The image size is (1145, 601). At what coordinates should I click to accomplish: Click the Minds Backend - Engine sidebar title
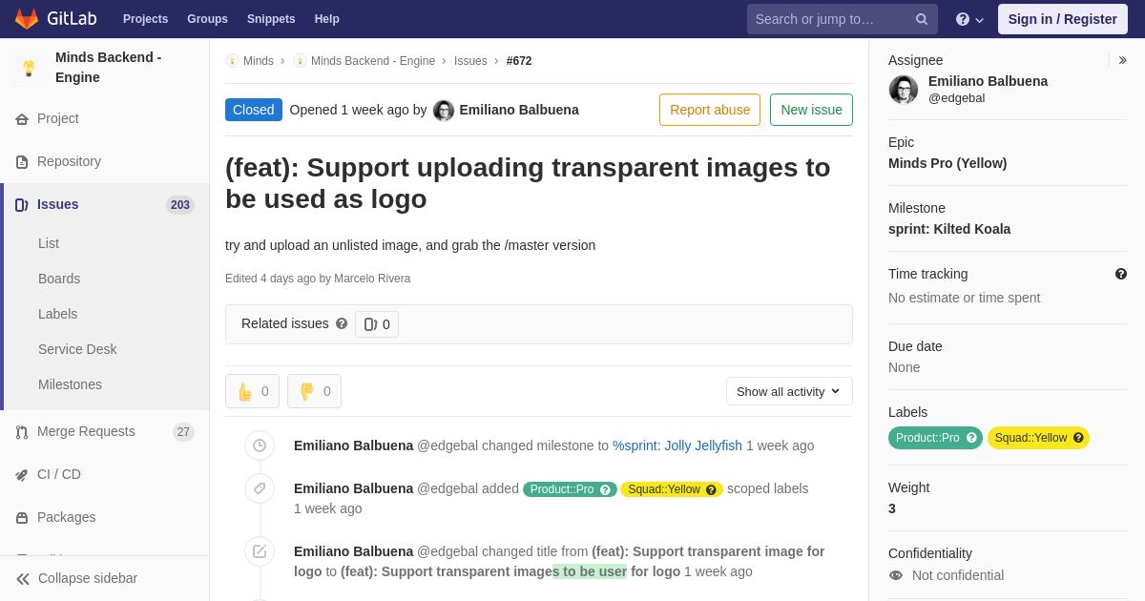click(109, 68)
